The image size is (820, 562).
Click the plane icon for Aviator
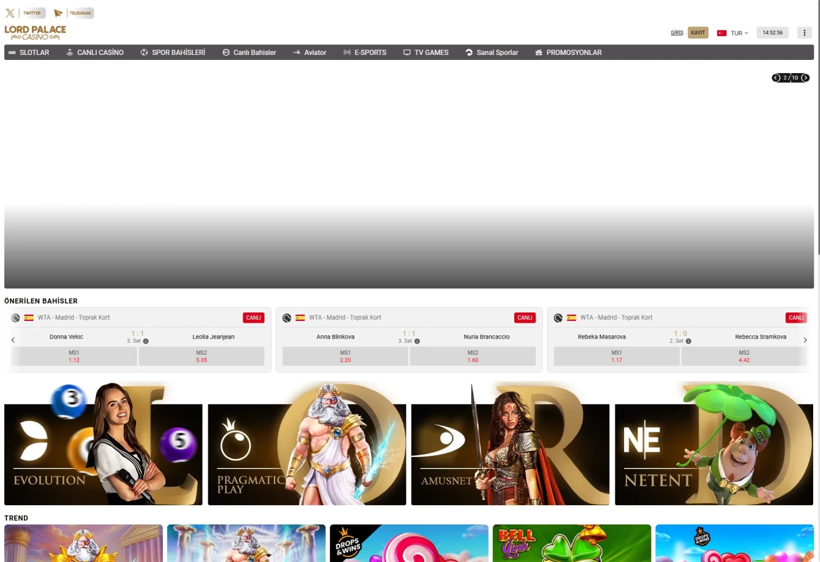(297, 52)
